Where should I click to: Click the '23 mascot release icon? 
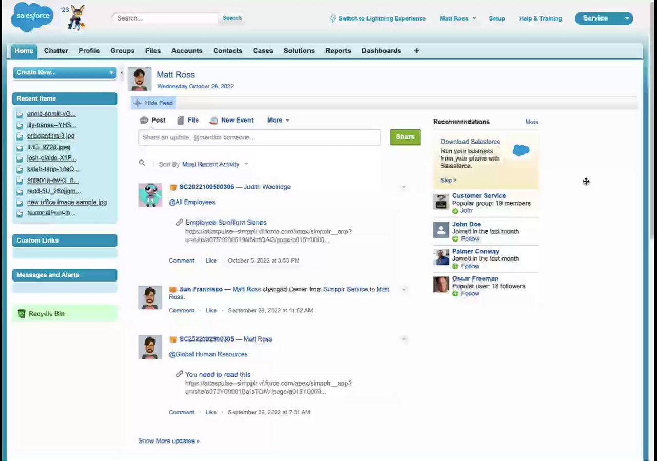click(73, 18)
